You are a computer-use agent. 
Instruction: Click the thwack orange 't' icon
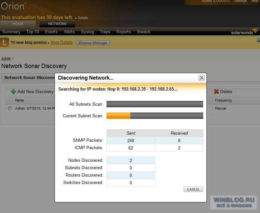click(x=4, y=43)
